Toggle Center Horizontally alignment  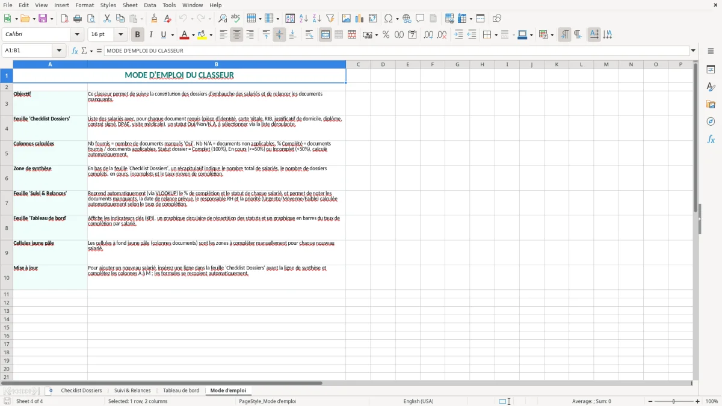[x=237, y=35]
